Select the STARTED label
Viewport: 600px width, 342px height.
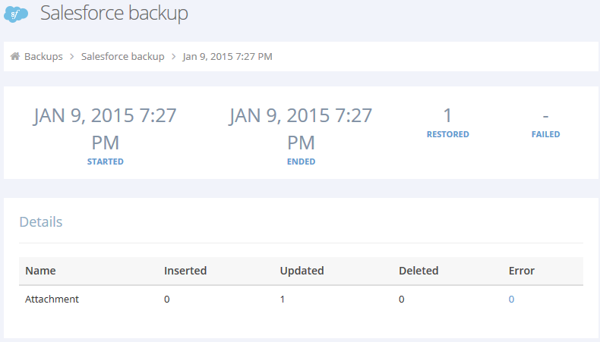pos(106,162)
